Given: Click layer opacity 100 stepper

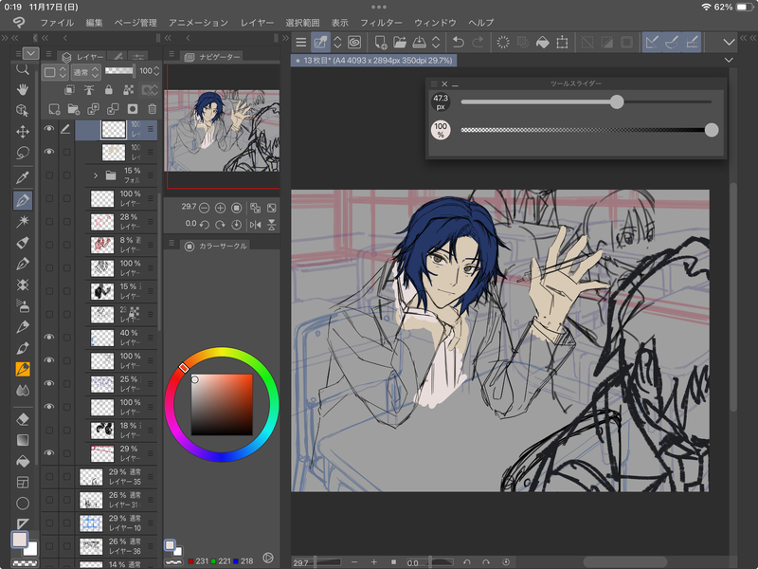Looking at the screenshot, I should [156, 71].
